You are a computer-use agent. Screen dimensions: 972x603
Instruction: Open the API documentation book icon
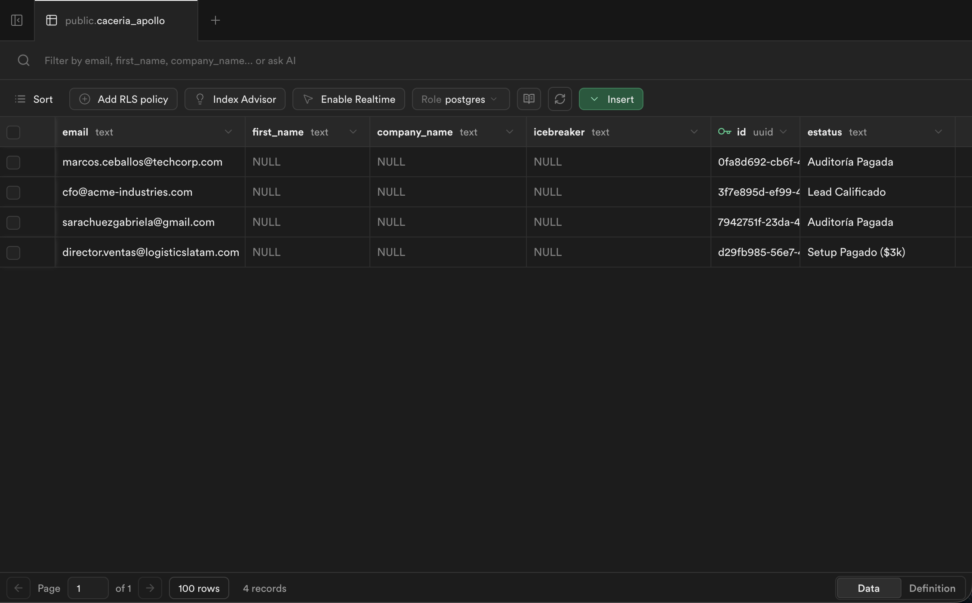(529, 99)
